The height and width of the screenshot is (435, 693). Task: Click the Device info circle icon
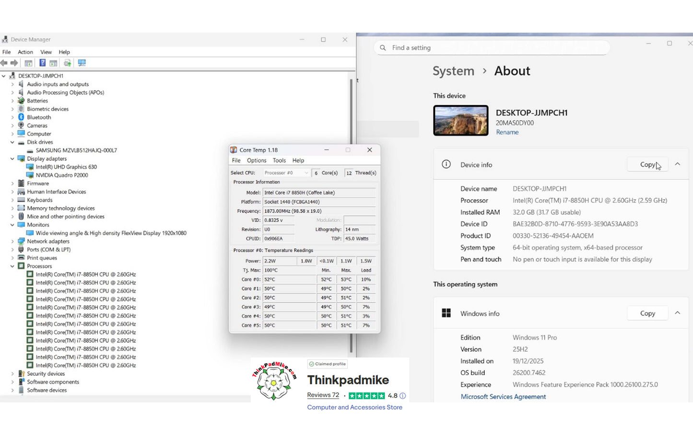[446, 164]
